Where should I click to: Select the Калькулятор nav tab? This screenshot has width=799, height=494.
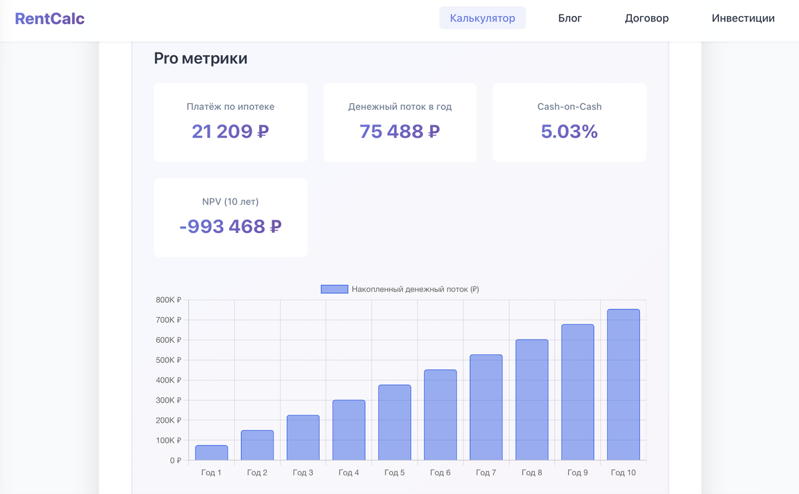483,18
